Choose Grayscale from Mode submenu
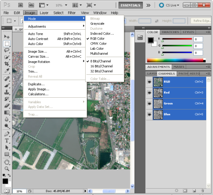This screenshot has height=195, width=213. (x=97, y=23)
